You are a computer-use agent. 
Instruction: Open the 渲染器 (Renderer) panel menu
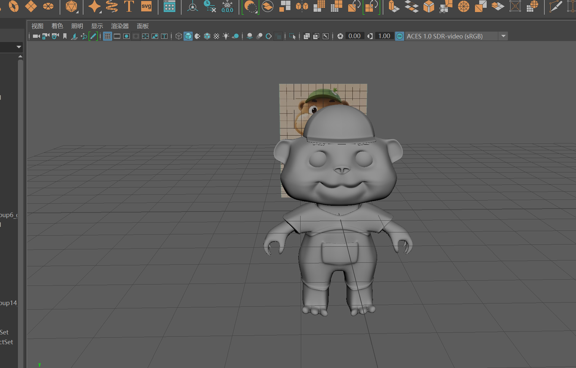120,26
